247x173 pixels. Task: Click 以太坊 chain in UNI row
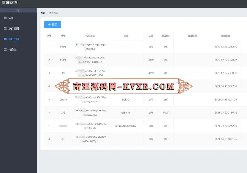[151, 73]
